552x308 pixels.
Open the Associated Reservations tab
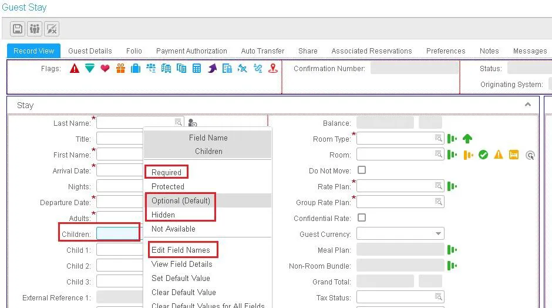point(372,51)
